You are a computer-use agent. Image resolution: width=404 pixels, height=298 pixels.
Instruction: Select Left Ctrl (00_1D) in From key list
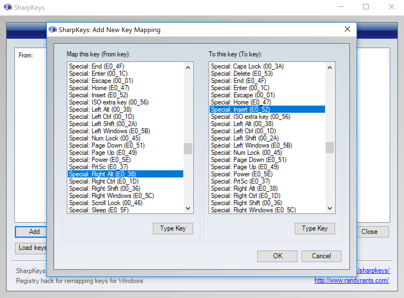(x=126, y=117)
